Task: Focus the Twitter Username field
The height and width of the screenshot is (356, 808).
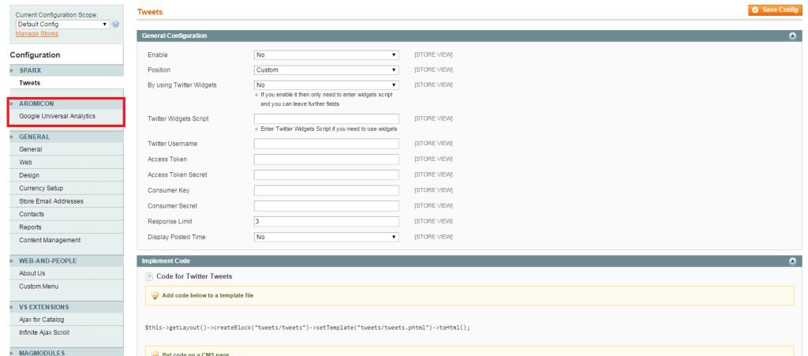Action: click(x=326, y=144)
